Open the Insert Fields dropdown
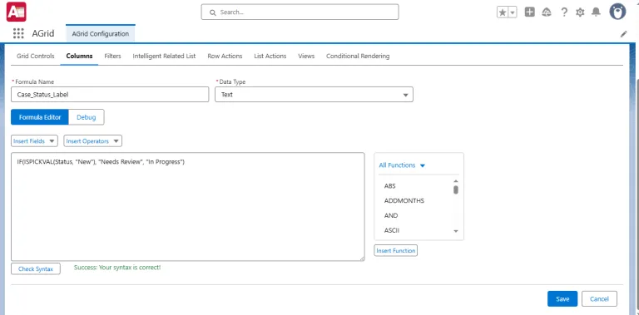Viewport: 639px width, 315px height. pyautogui.click(x=35, y=141)
